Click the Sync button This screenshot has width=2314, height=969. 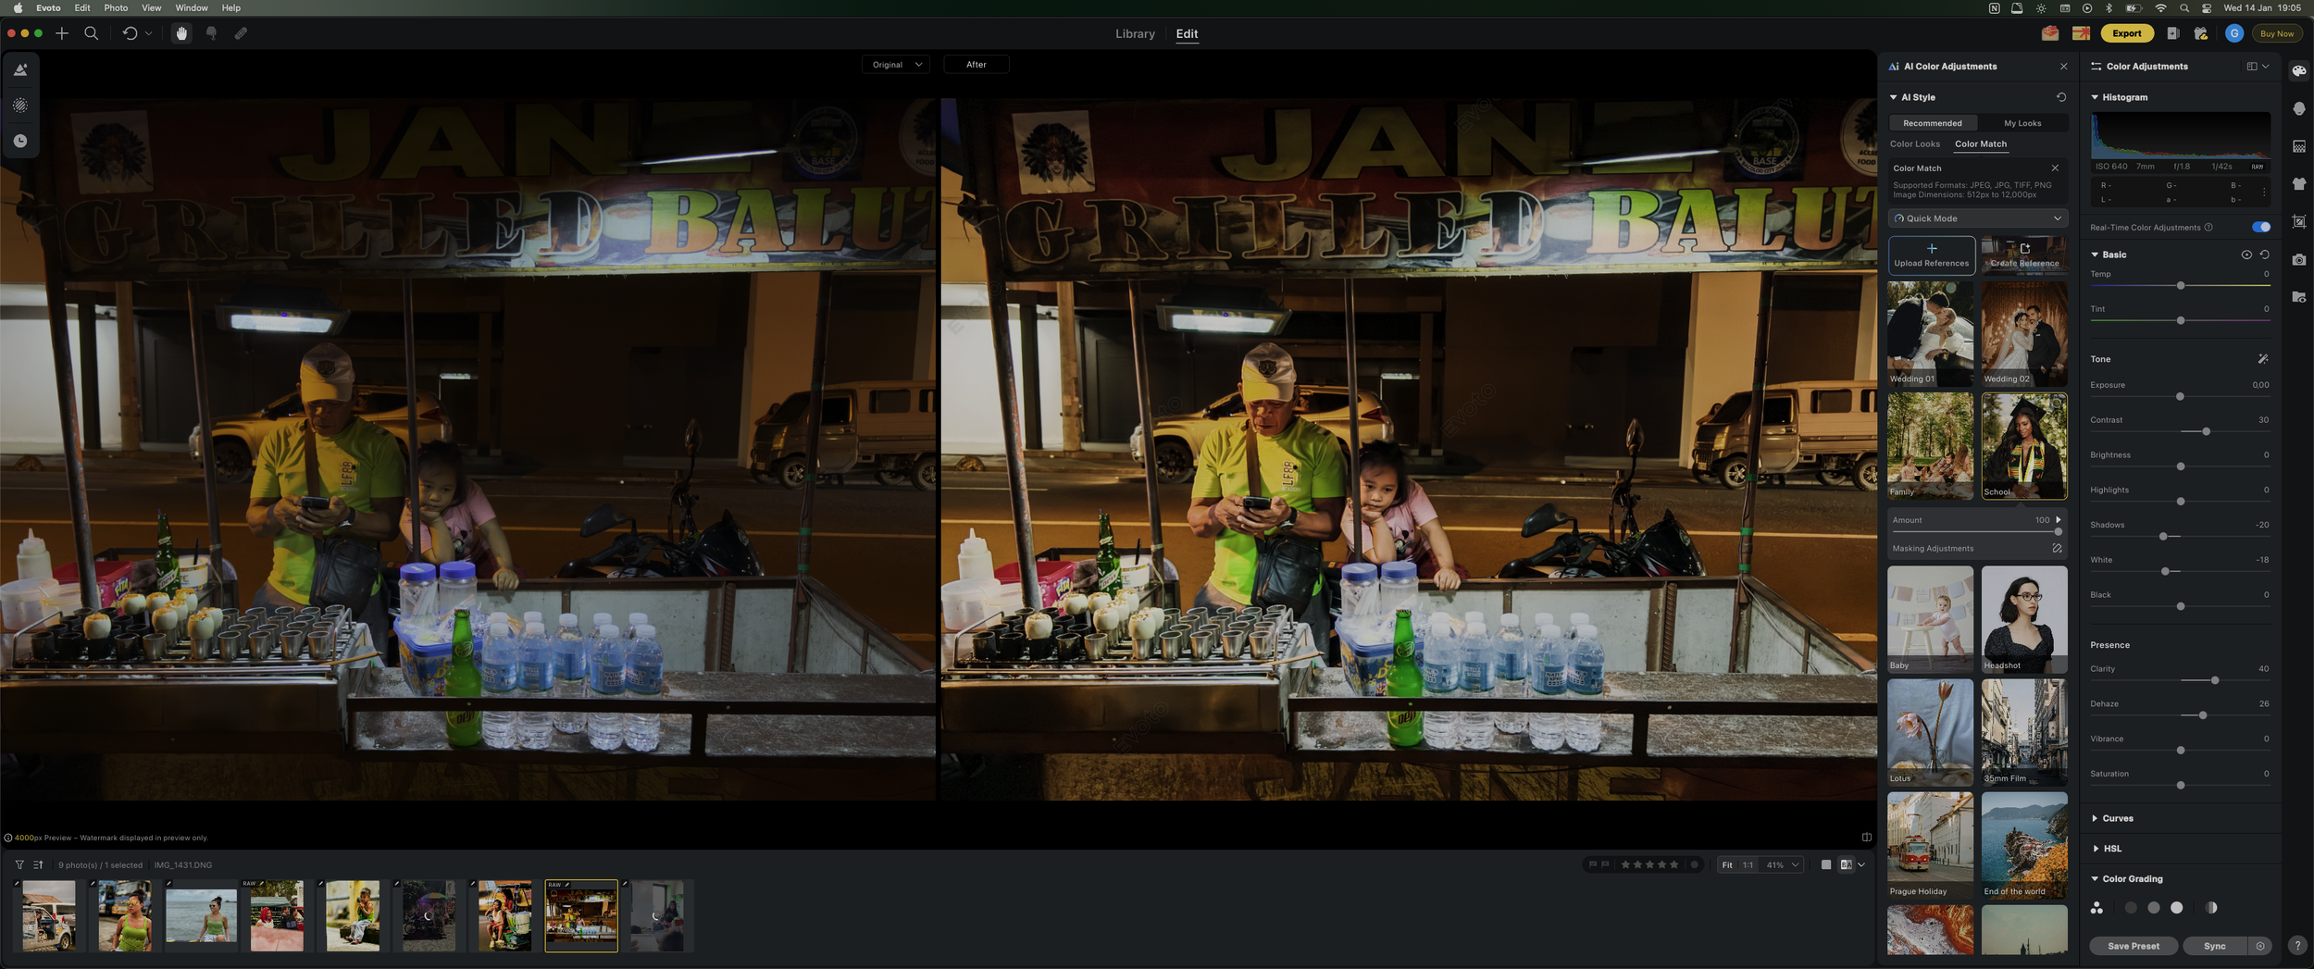tap(2214, 946)
